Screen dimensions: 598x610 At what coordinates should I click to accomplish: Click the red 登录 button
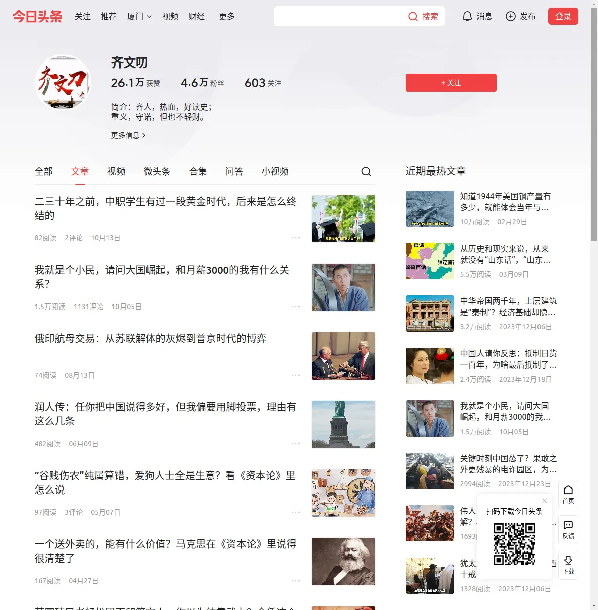pyautogui.click(x=563, y=17)
